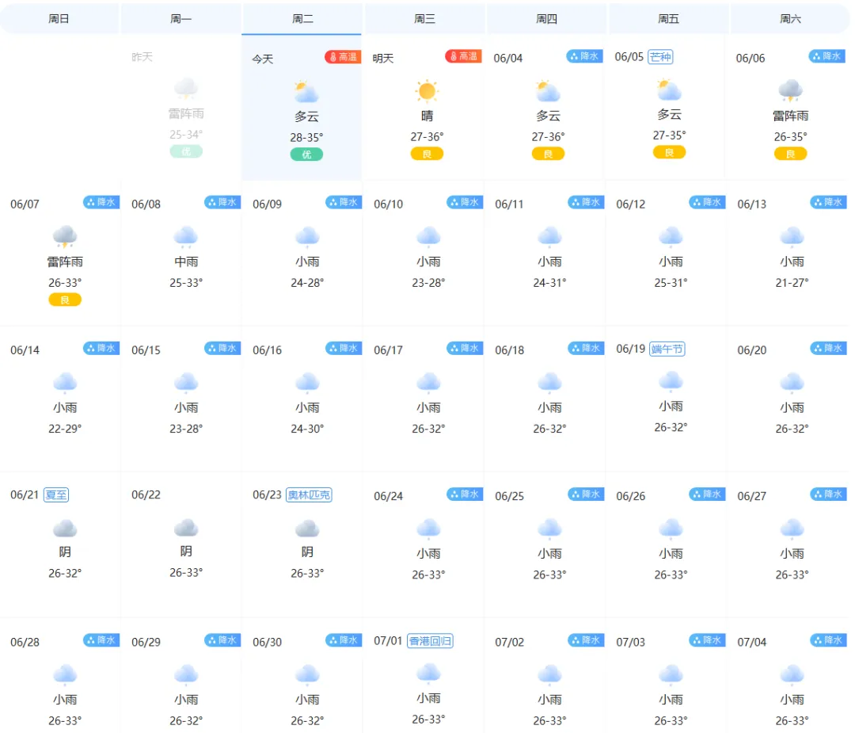
Task: Click the light rain icon for 06/09
Action: (x=307, y=237)
